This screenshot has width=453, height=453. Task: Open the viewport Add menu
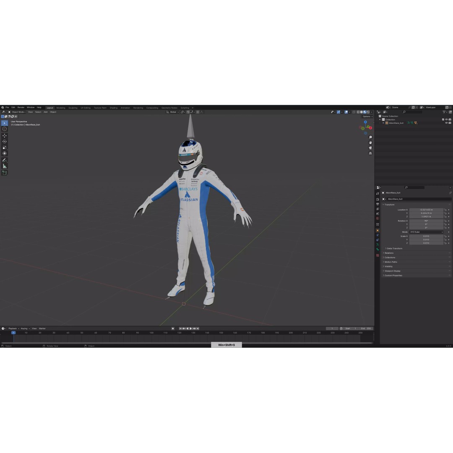(45, 112)
